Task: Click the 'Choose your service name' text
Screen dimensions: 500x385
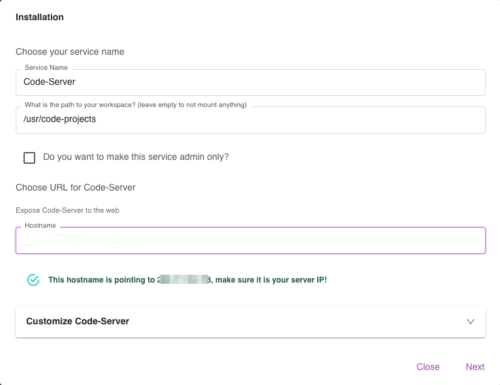Action: 70,52
